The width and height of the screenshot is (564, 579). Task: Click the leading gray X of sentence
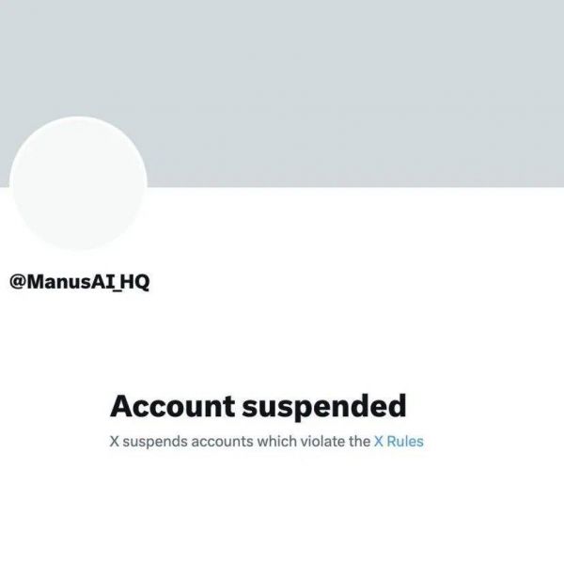[x=114, y=441]
